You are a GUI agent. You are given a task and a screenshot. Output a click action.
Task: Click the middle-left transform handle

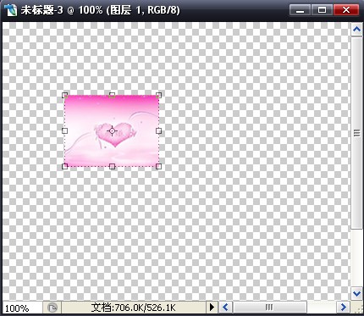click(65, 130)
